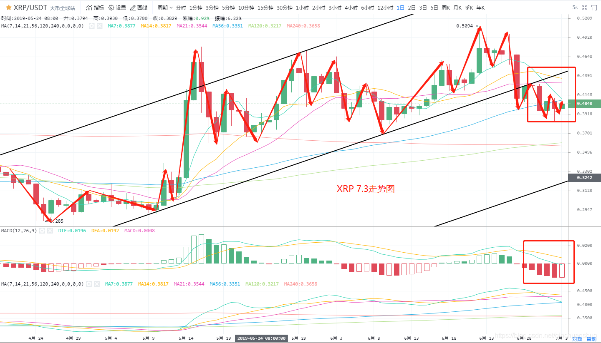Click the MA240:0.3658 legend in main chart
601x343 pixels.
point(303,26)
